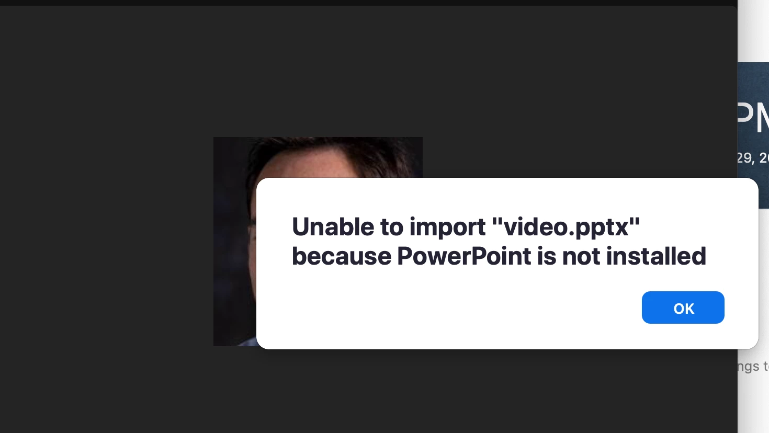Click the quoted "video.pptx" filename in the dialog
769x433 pixels.
(567, 227)
